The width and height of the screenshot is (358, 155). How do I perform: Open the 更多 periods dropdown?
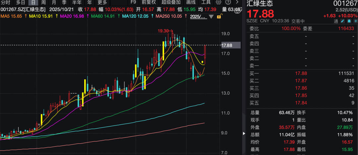tap(102, 2)
